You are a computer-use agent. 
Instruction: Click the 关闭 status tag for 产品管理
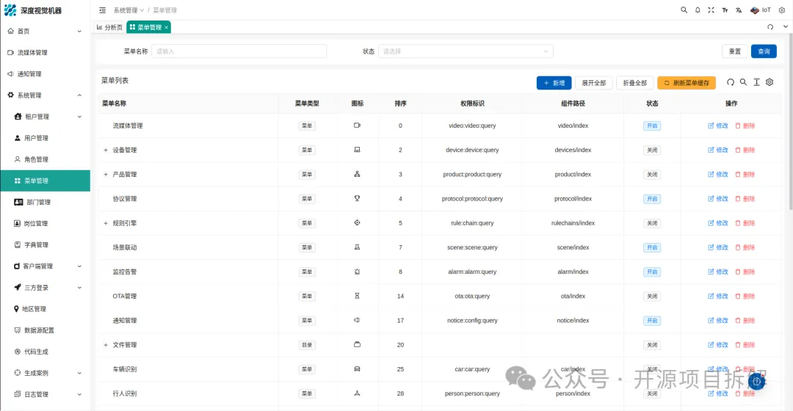click(x=652, y=175)
